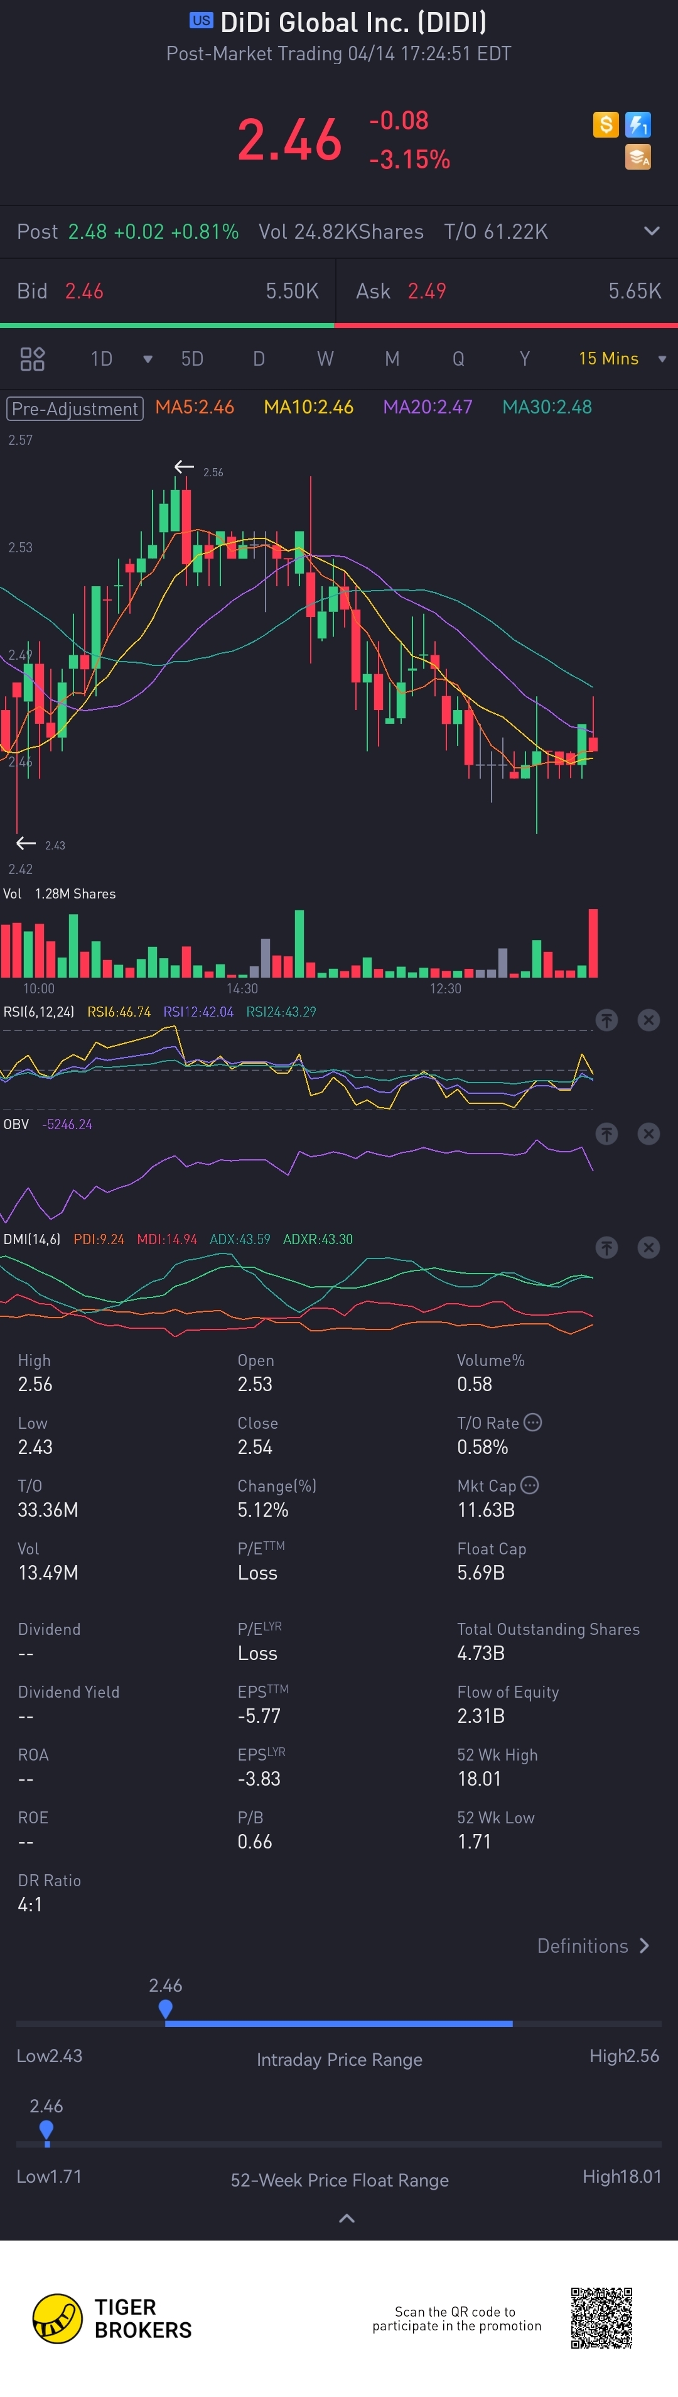The image size is (678, 2397).
Task: Open Definitions chevron arrow
Action: [x=645, y=1946]
